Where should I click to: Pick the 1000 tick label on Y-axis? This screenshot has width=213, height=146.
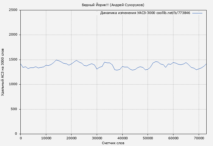point(13,85)
